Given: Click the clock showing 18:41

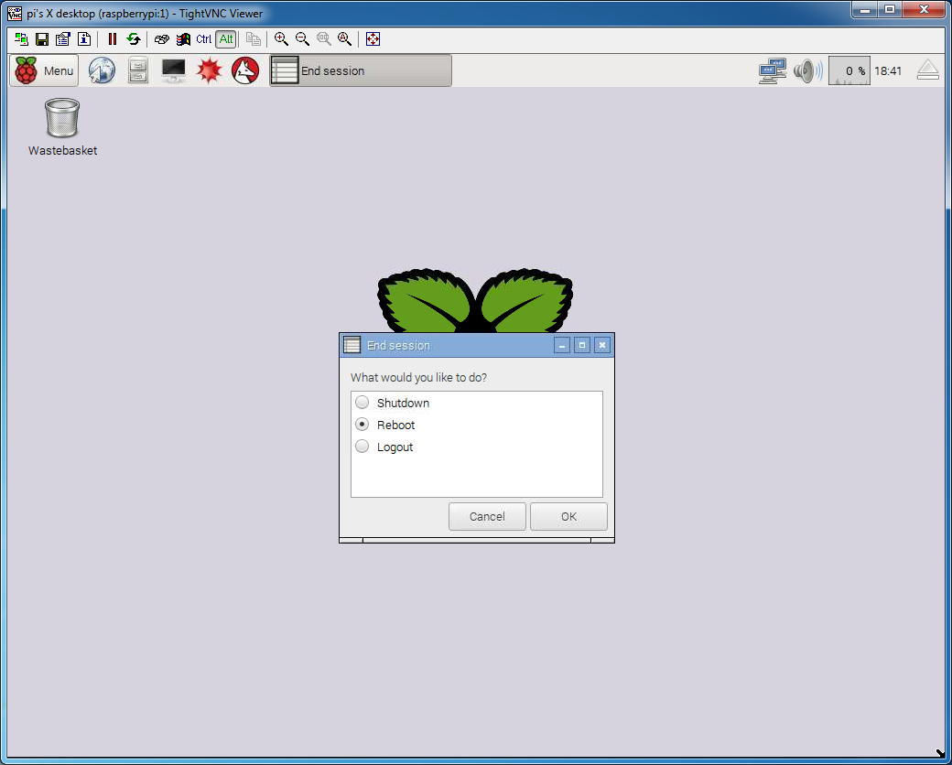Looking at the screenshot, I should tap(888, 71).
